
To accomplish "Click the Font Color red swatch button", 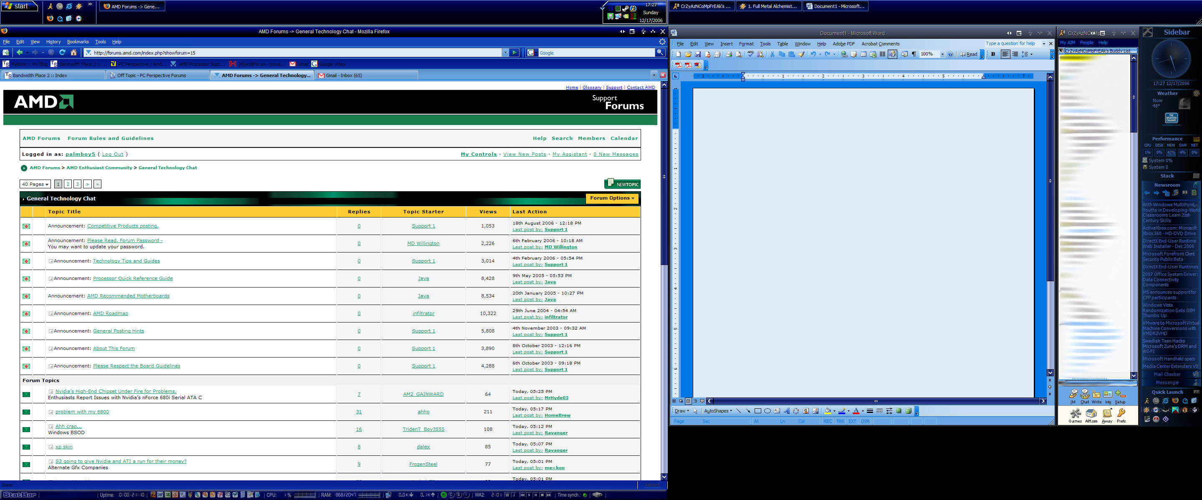I will (856, 411).
